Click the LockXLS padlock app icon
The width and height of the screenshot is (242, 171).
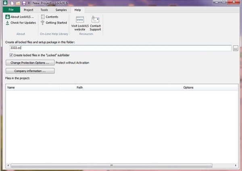click(5, 3)
